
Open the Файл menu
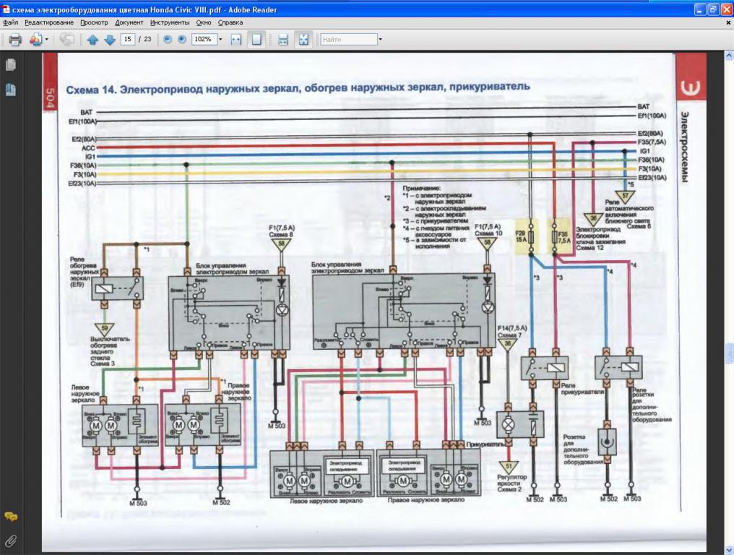[x=10, y=22]
